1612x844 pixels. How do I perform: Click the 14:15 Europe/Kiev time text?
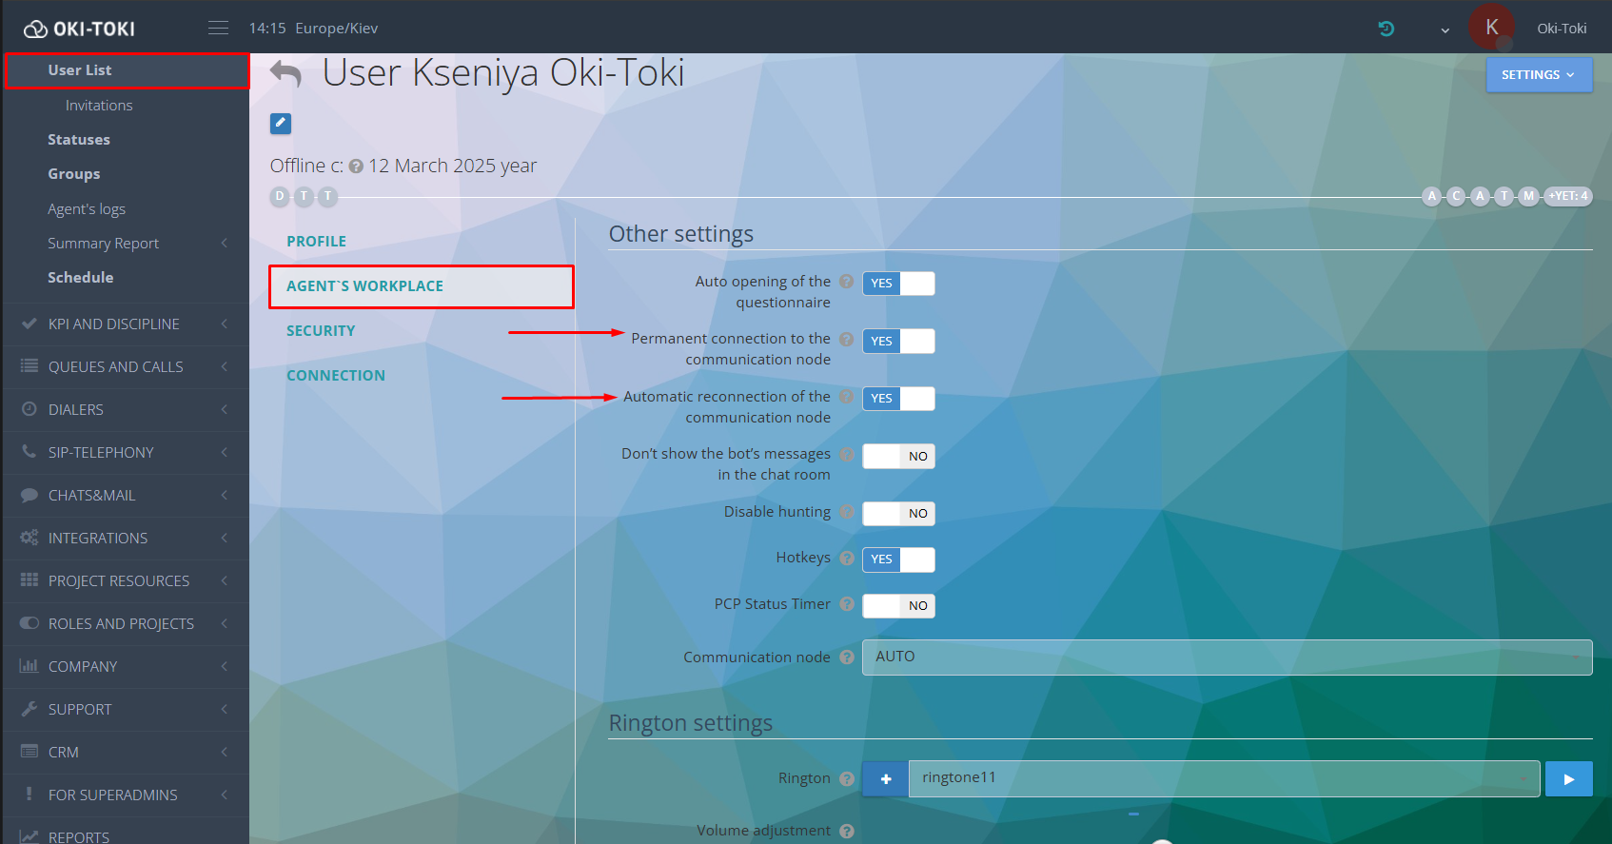313,29
